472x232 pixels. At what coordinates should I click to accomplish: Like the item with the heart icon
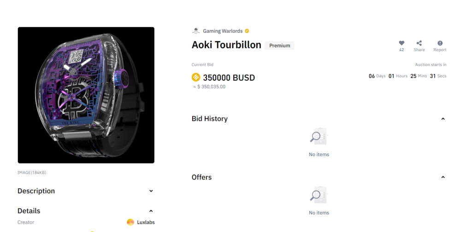(x=401, y=43)
